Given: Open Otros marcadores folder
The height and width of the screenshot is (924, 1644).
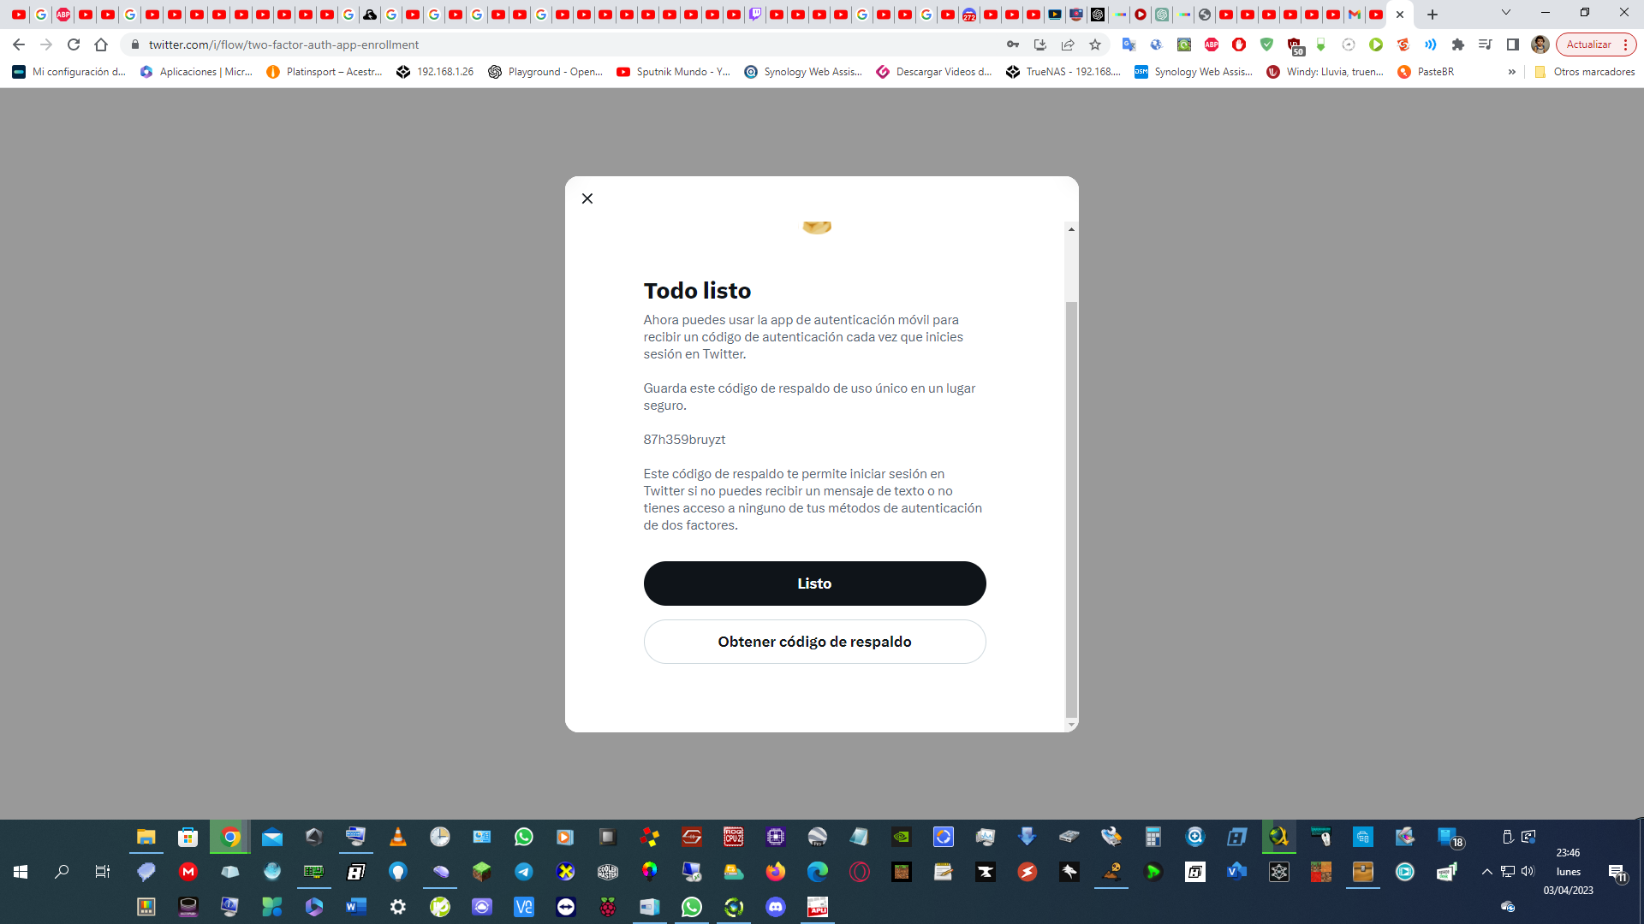Looking at the screenshot, I should 1585,72.
